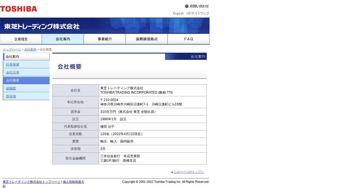Viewport: 354px width, 188px height.
Task: Click the 神奈川県川崎市 address line
Action: [x=141, y=104]
